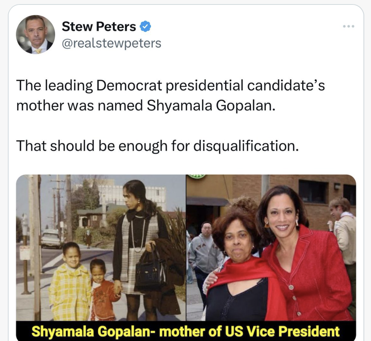
Task: Click the tweet's first paragraph text
Action: pos(170,95)
